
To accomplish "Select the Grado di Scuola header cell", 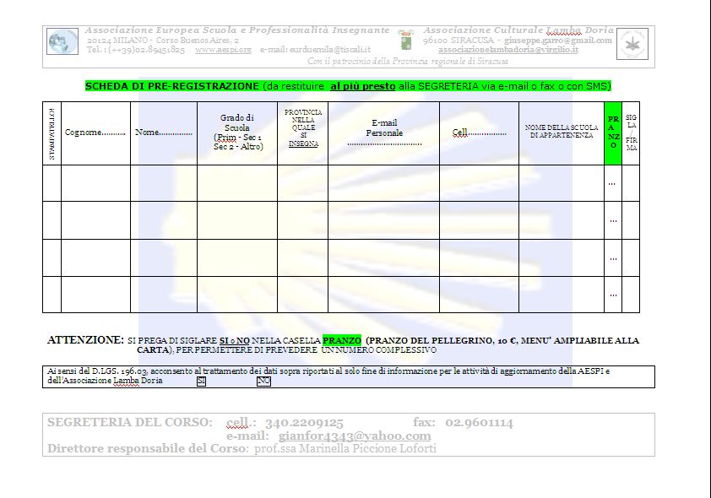I will [x=237, y=133].
